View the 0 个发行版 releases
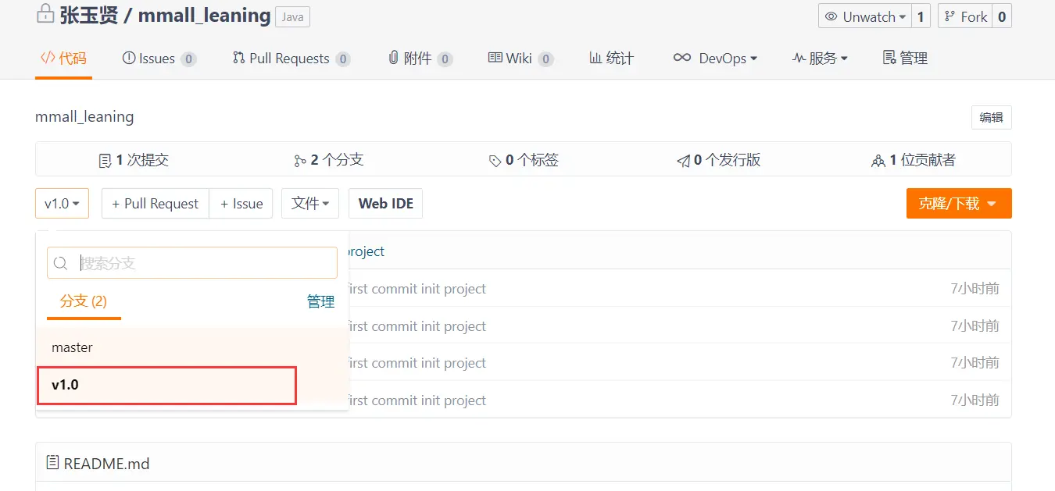 719,160
